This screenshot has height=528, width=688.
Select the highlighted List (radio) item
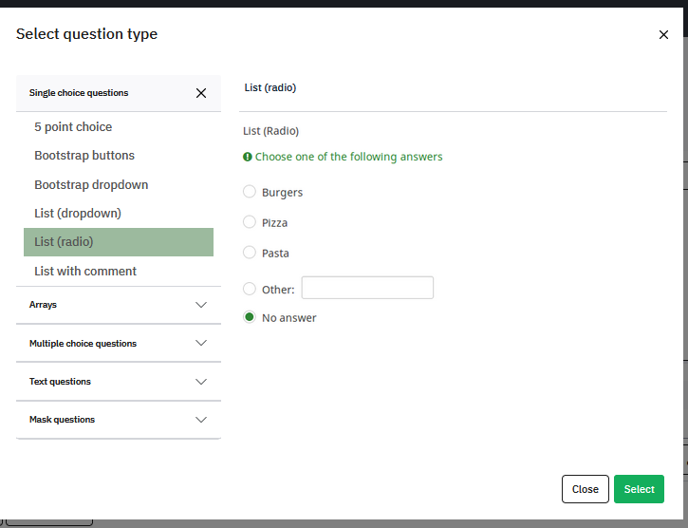119,242
